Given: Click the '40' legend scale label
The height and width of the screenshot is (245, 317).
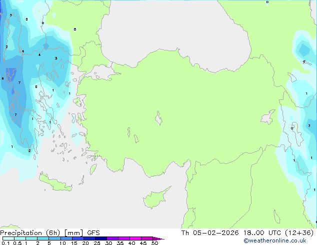Looking at the screenshot, I should [x=131, y=243].
